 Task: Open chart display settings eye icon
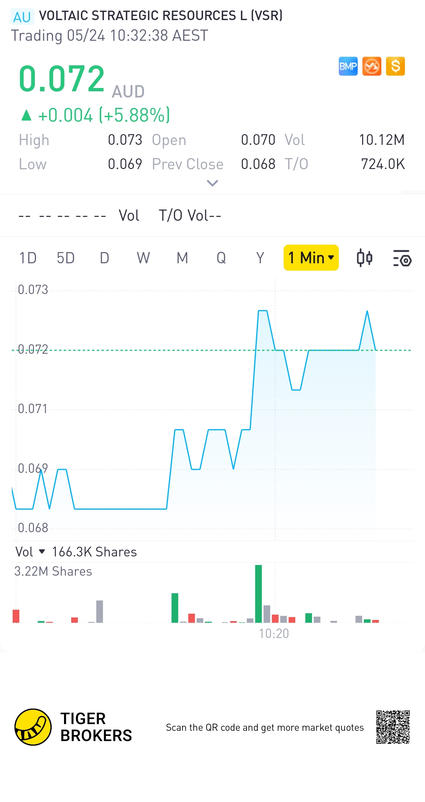(x=402, y=258)
